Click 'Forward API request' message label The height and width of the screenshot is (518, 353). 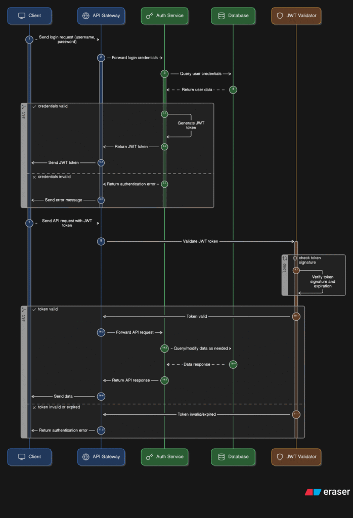pos(135,332)
